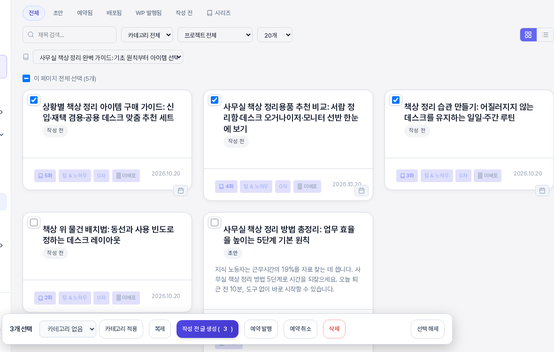Screen dimensions: 554x352
Task: Select the 예약됨 tab
Action: click(x=85, y=13)
